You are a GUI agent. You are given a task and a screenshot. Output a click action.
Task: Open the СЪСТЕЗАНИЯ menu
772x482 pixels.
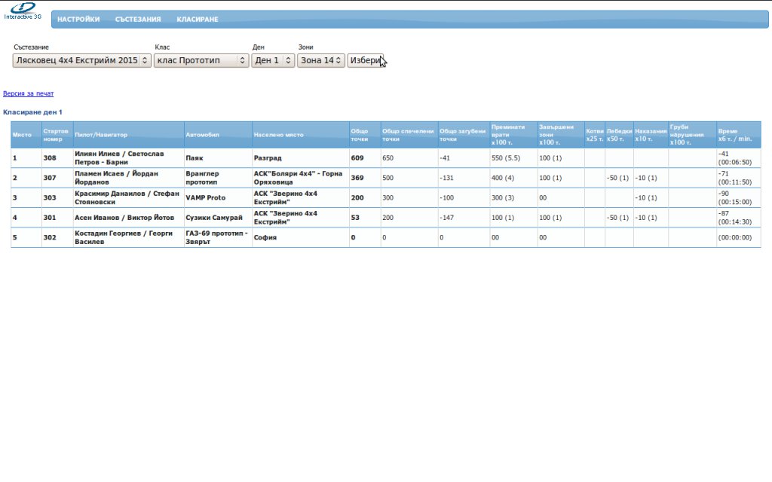point(138,20)
